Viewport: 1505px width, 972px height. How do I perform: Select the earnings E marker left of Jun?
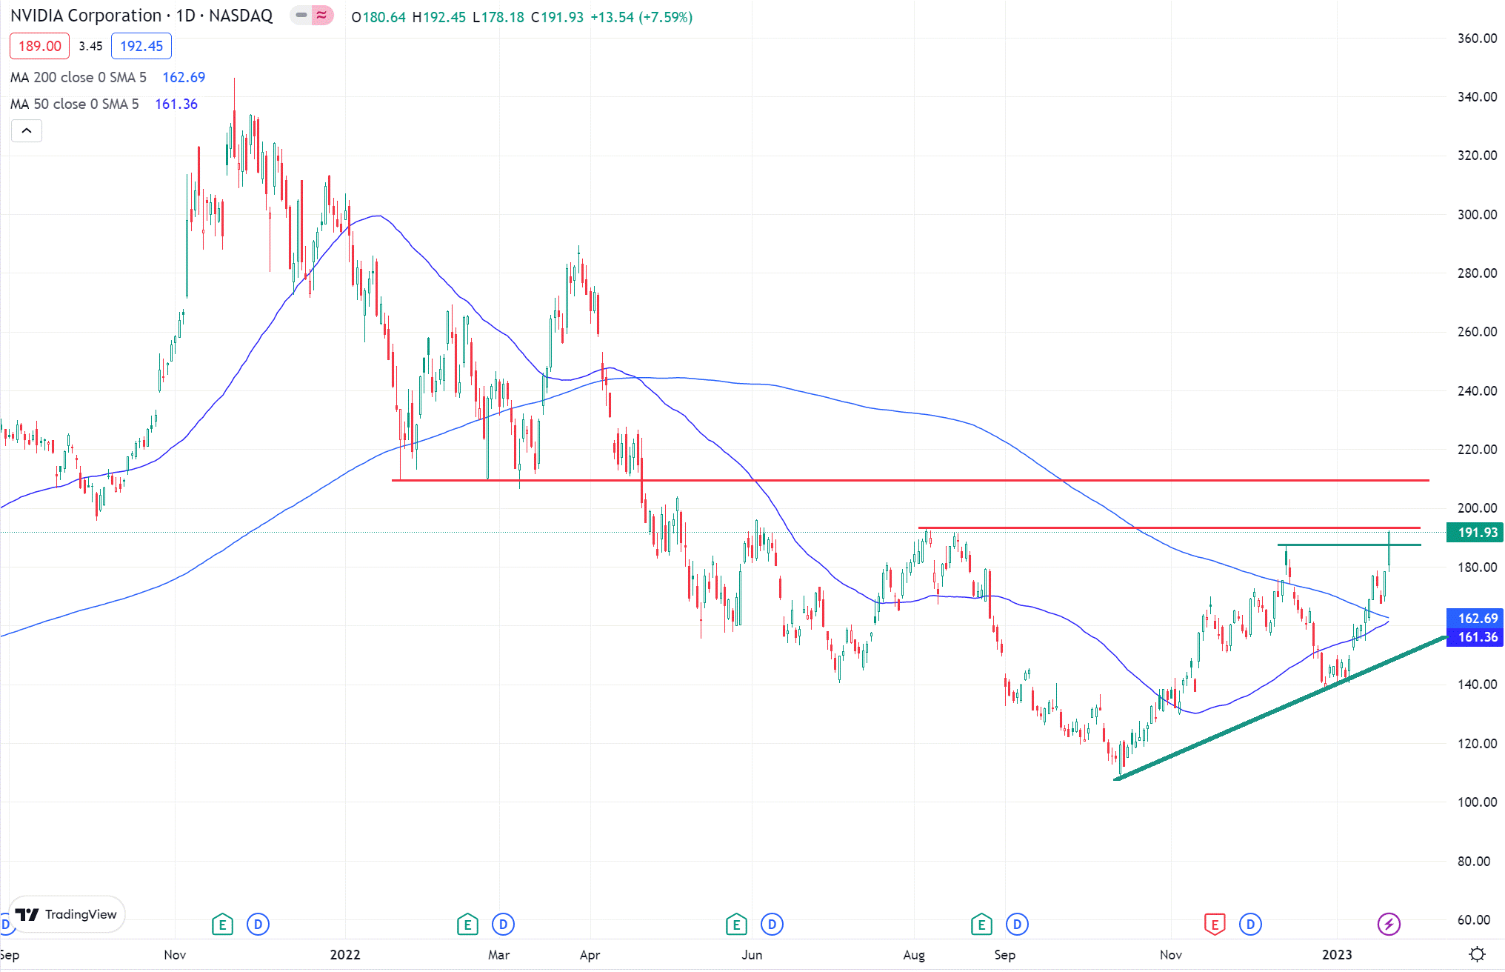click(x=736, y=924)
